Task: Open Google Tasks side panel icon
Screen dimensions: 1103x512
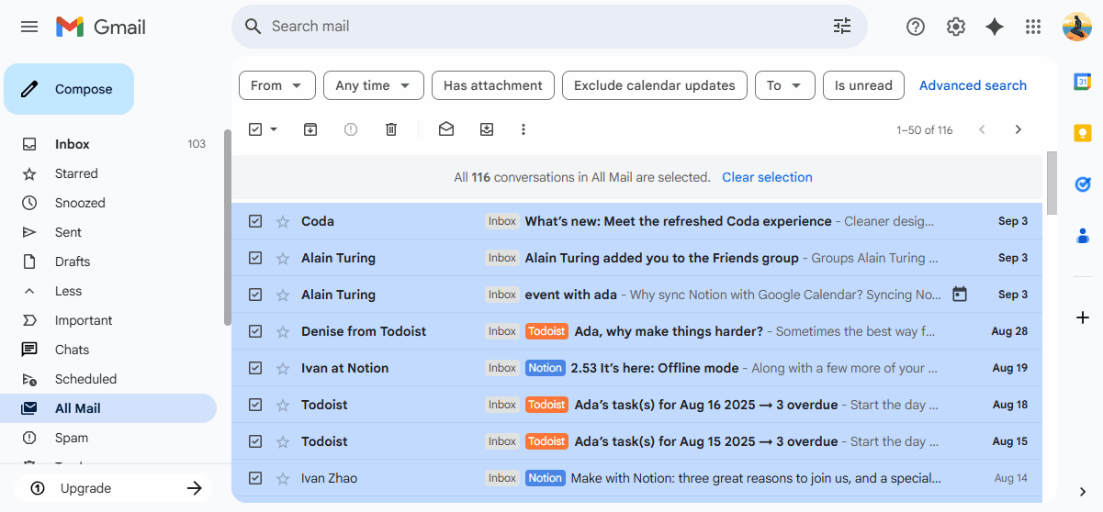Action: [1083, 184]
